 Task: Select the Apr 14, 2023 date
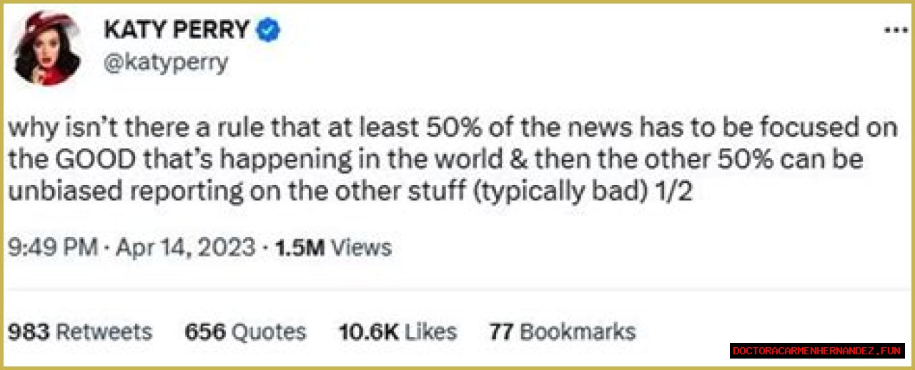point(183,248)
